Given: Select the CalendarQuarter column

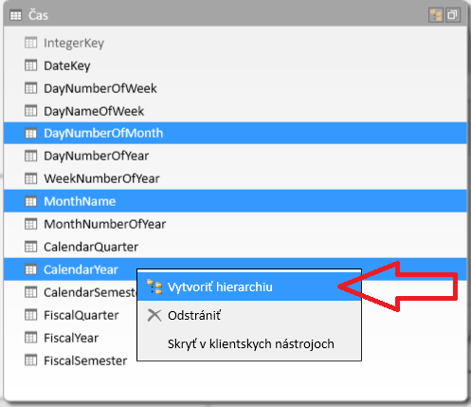Looking at the screenshot, I should tap(235, 247).
